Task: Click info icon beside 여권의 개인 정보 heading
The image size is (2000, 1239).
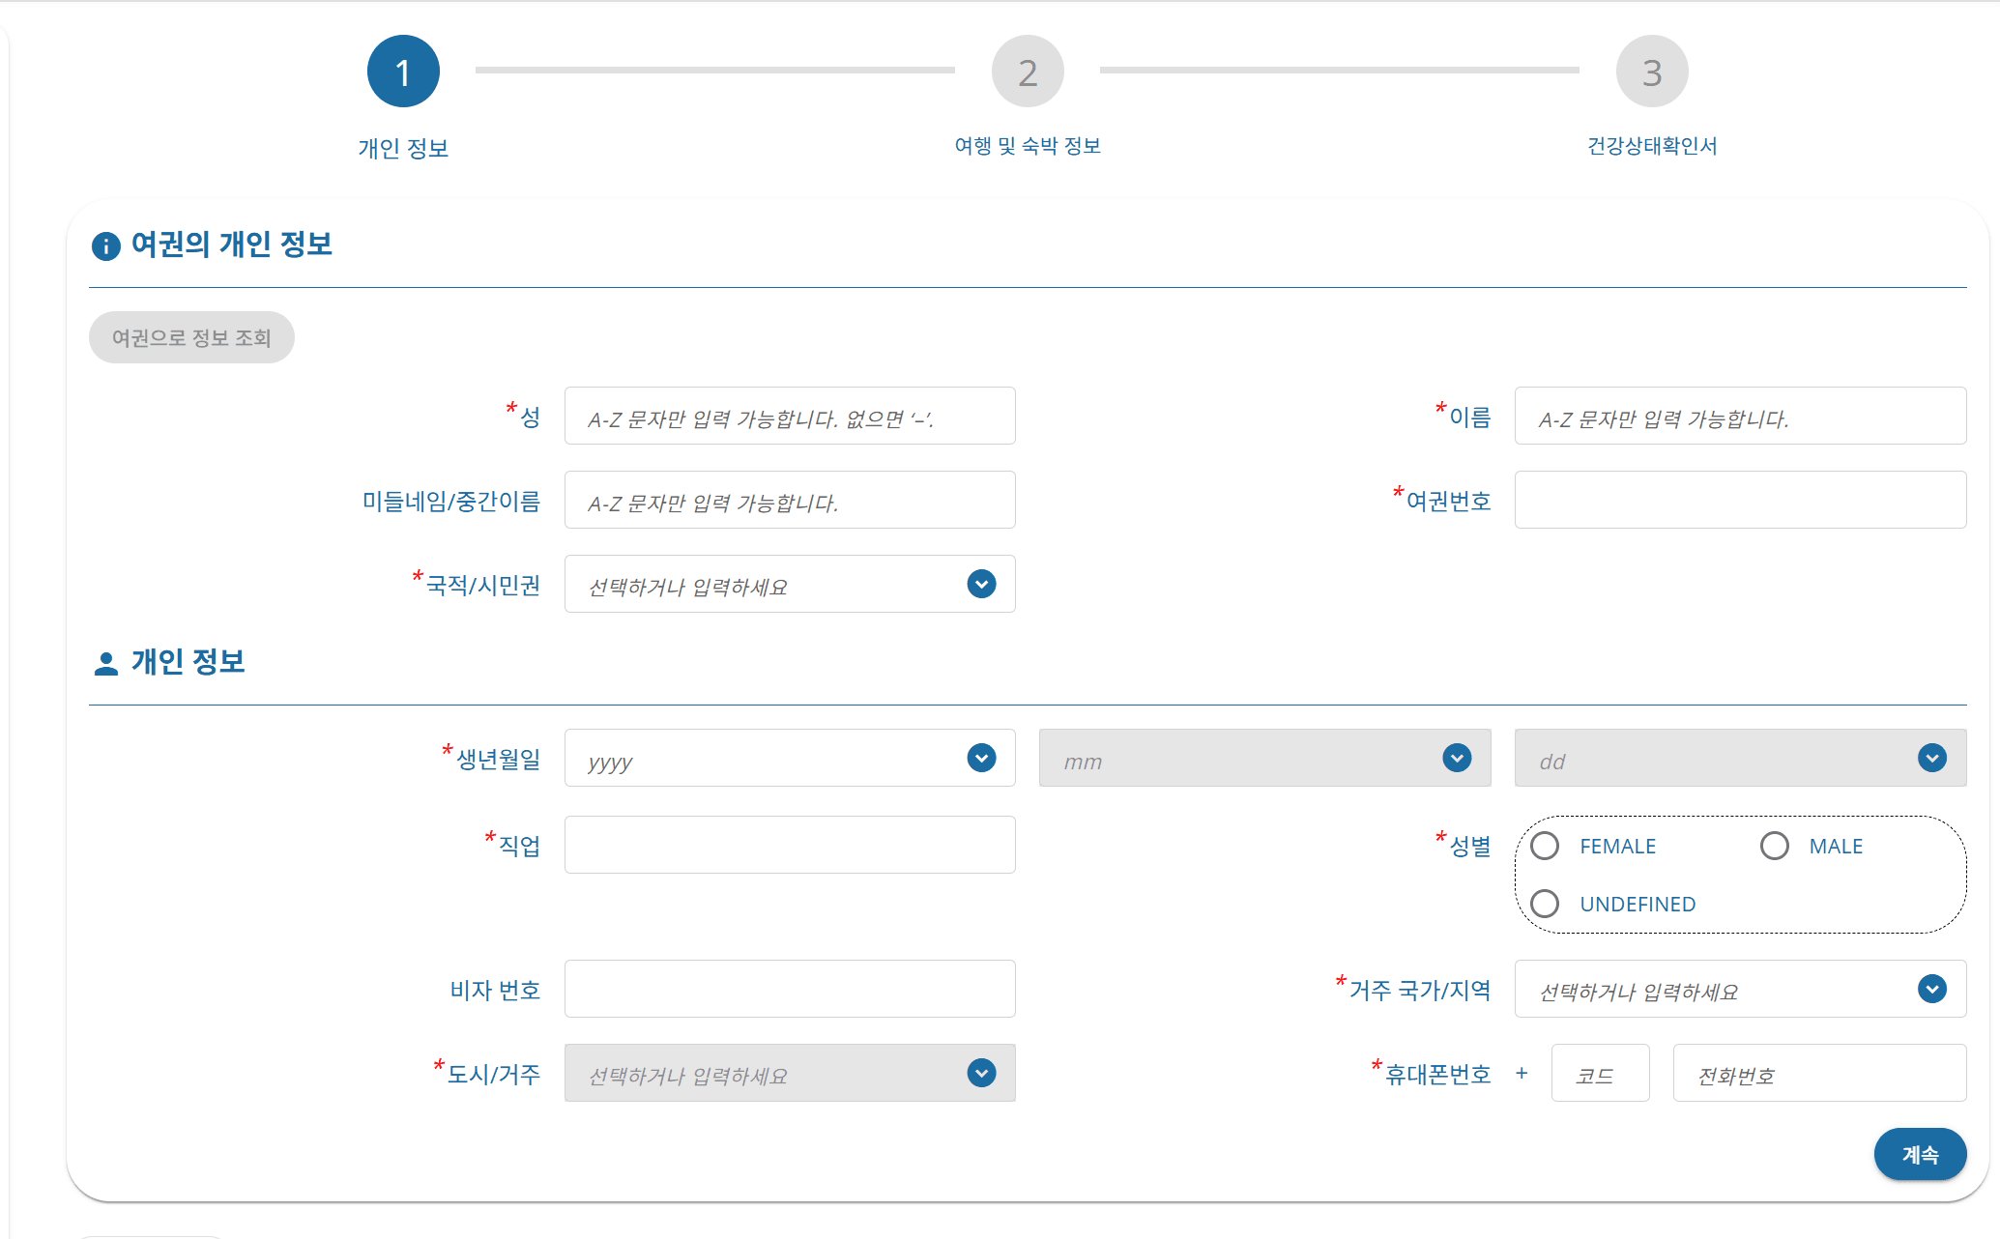Action: 105,246
